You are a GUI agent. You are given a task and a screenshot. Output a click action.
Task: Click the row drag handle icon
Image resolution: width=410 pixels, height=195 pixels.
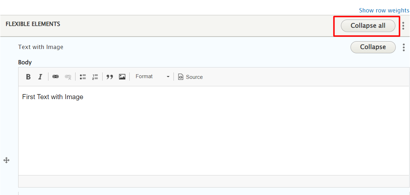click(6, 160)
